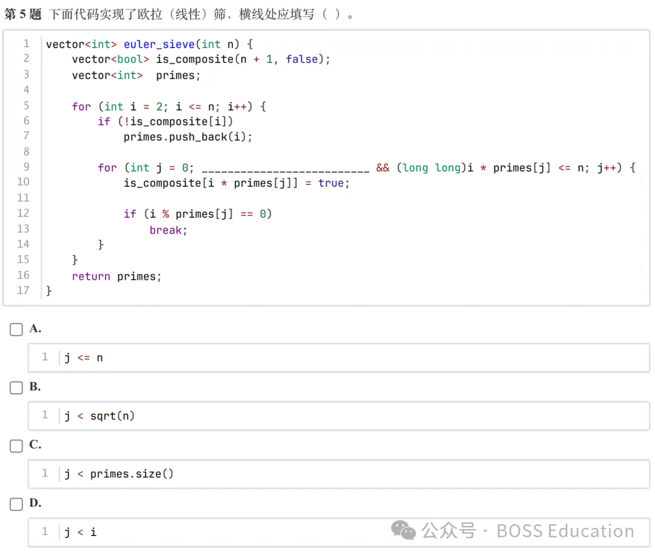The width and height of the screenshot is (655, 557).
Task: Click 'is_composite[i * primes[j]] = true;' line
Action: [237, 183]
